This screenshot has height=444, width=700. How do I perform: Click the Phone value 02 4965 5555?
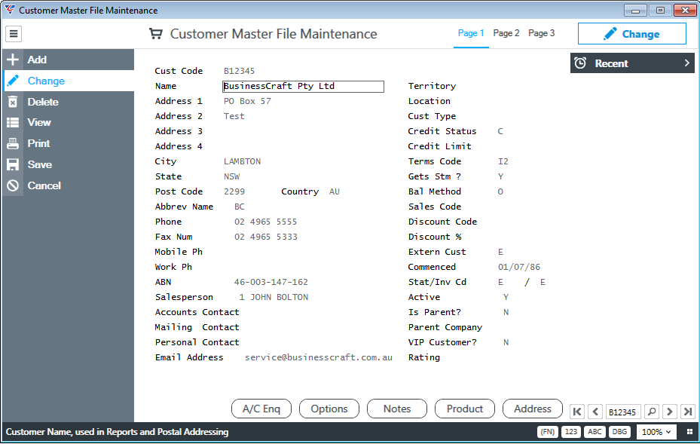[x=266, y=222]
